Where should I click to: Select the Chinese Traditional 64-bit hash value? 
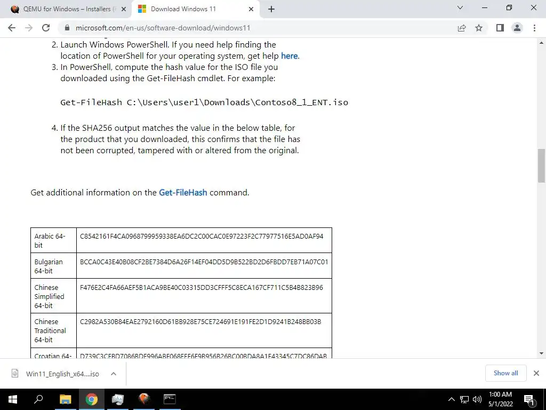pos(200,321)
